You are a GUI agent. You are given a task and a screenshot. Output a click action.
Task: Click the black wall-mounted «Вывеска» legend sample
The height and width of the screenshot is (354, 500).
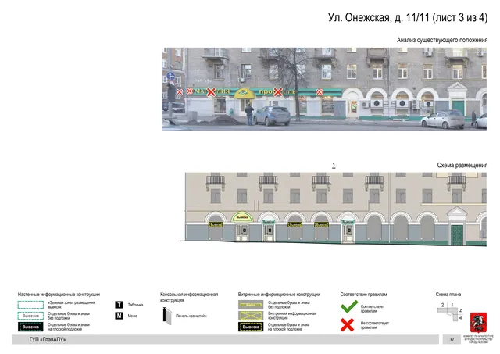[30, 327]
